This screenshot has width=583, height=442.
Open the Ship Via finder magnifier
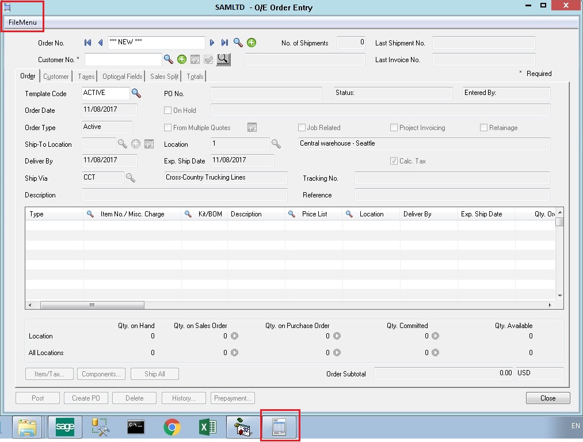click(x=131, y=178)
